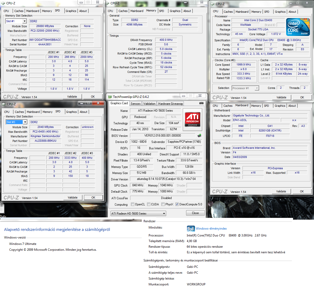The height and width of the screenshot is (291, 314).
Task: Click Validate in CPU-Z Slot #3 window
Action: [x=73, y=197]
